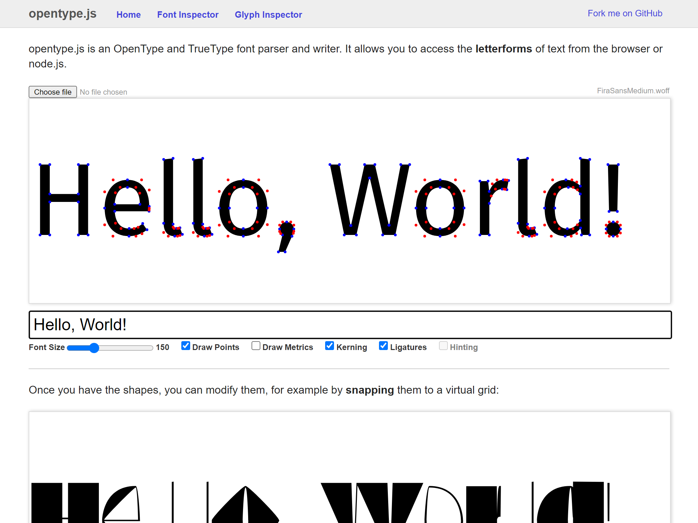This screenshot has width=698, height=523.
Task: Select the FiraSansMedium.woff font name label
Action: [633, 91]
